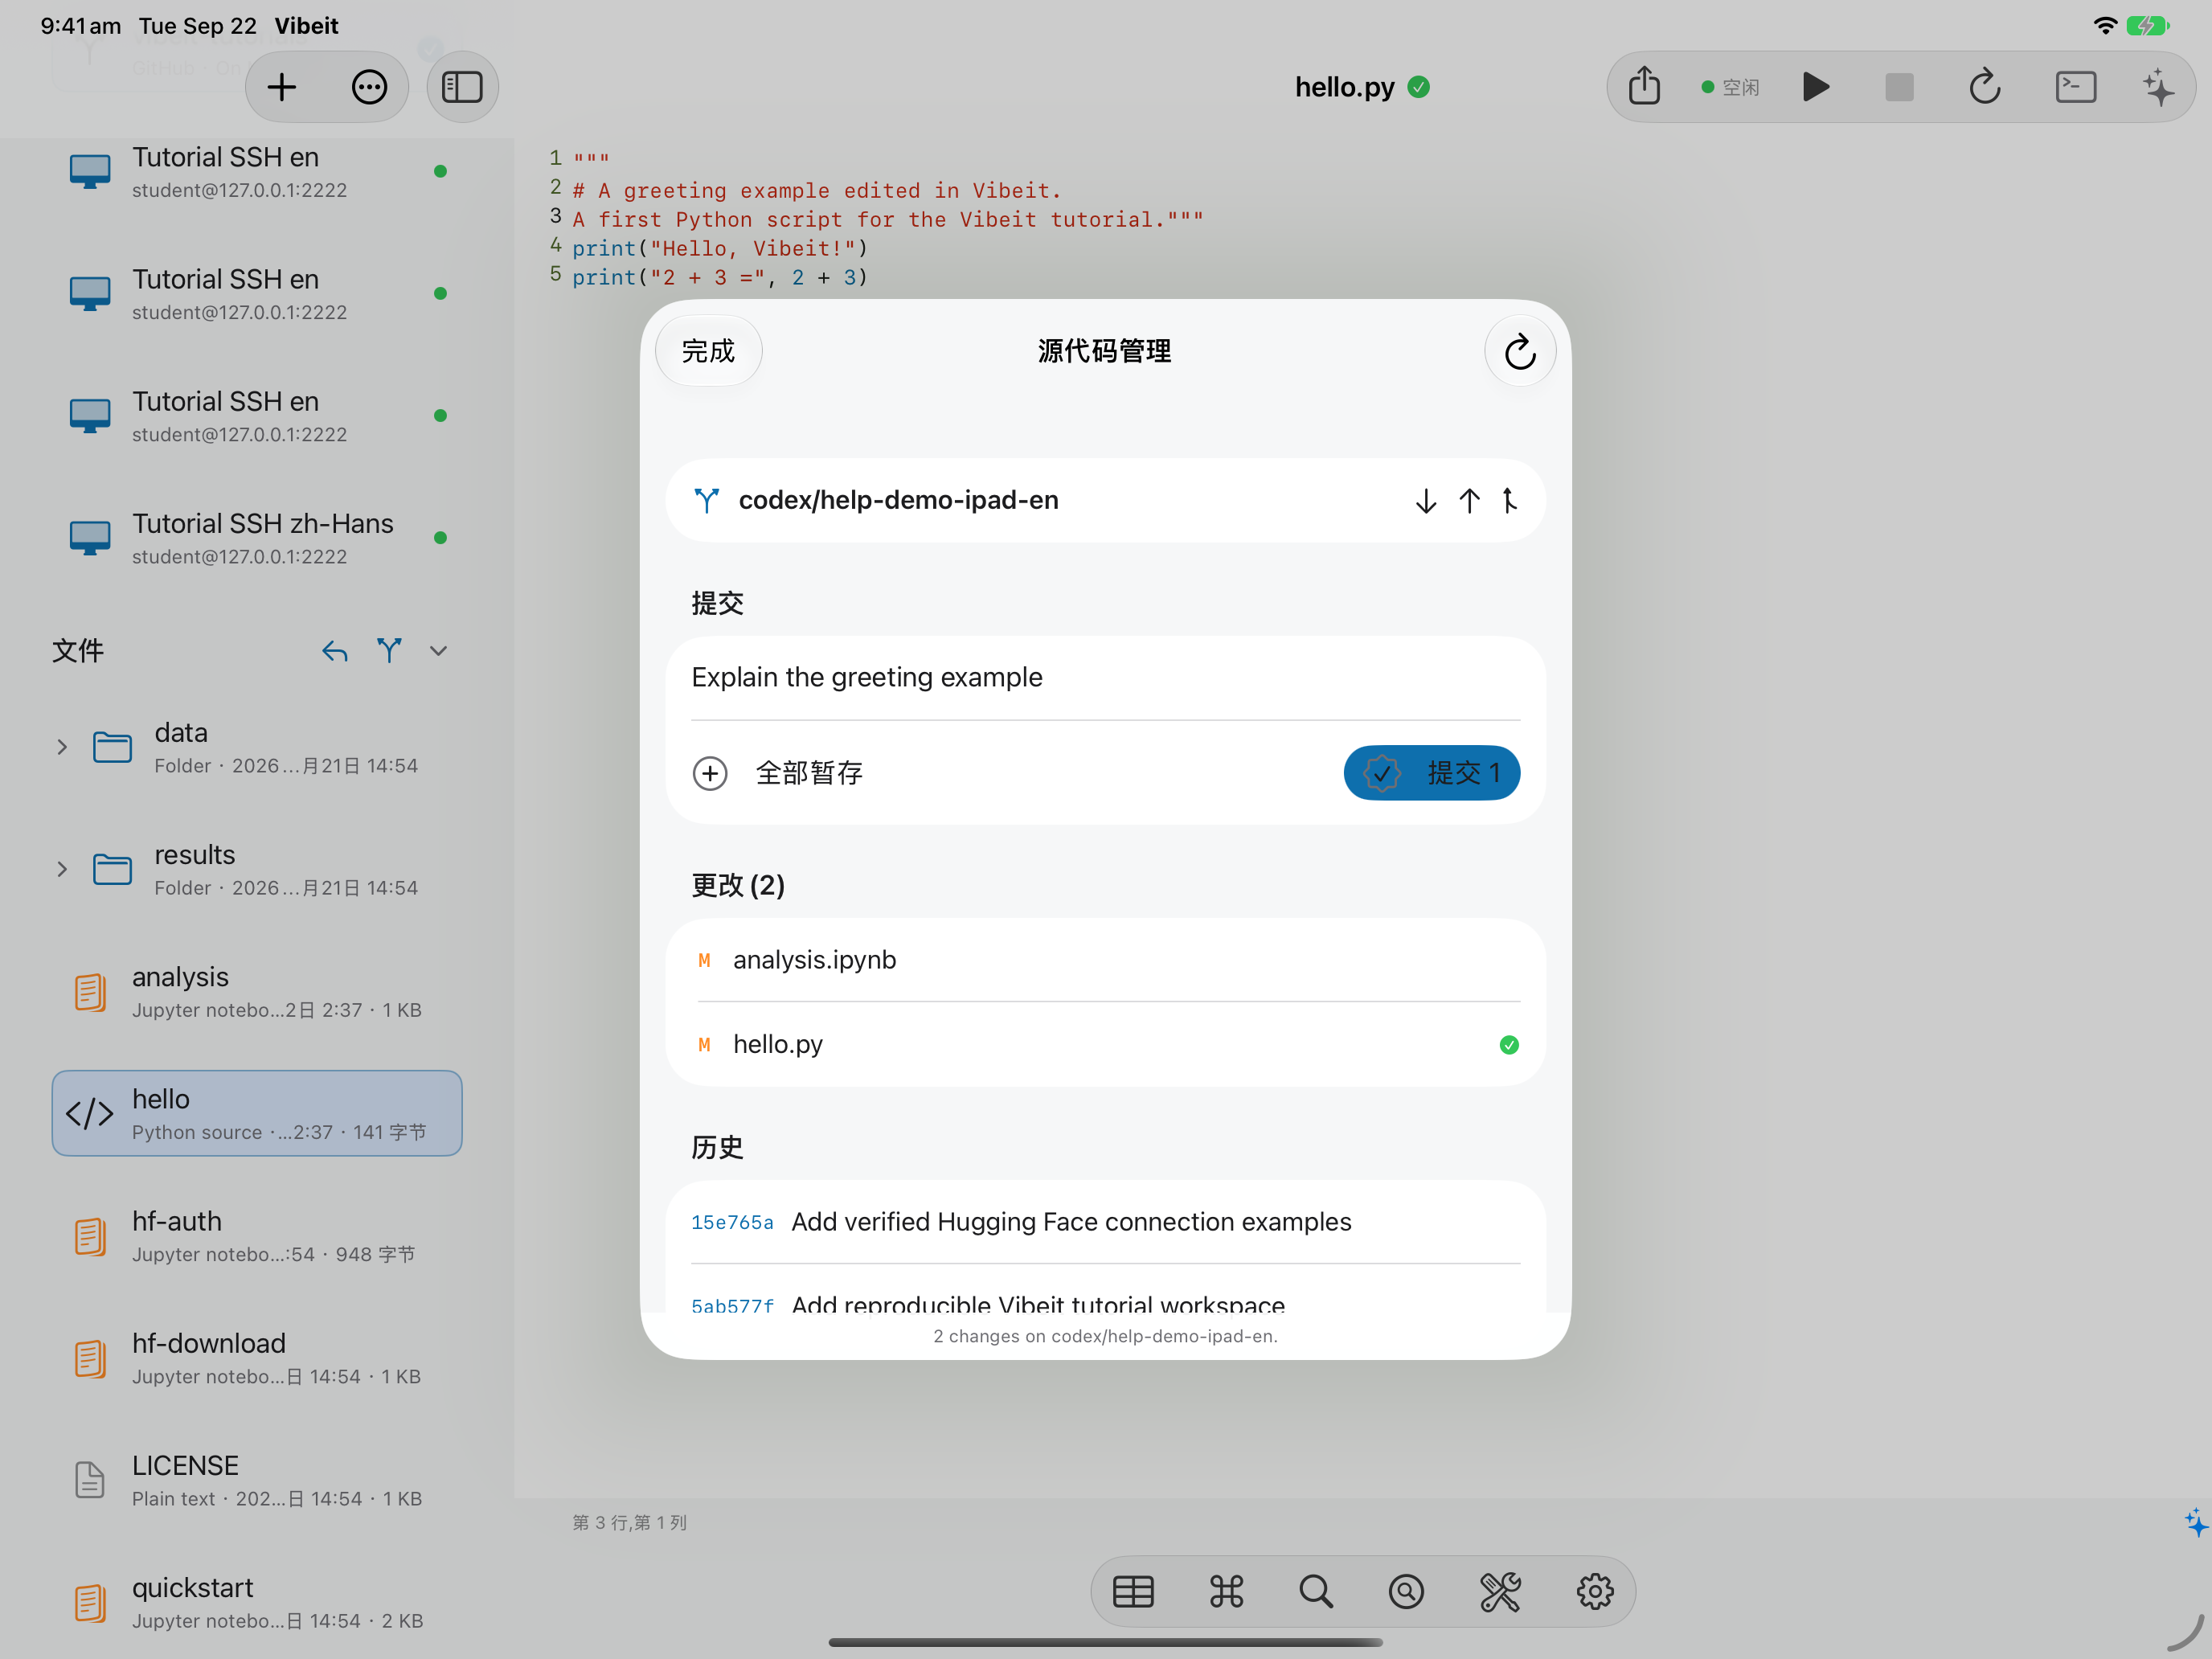Open the results folder
The width and height of the screenshot is (2212, 1659).
pyautogui.click(x=257, y=869)
